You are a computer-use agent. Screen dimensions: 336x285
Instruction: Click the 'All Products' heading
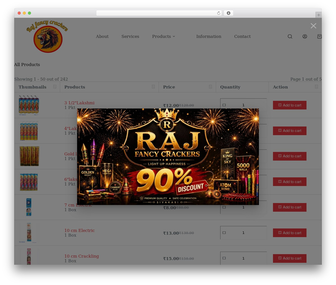click(x=27, y=65)
